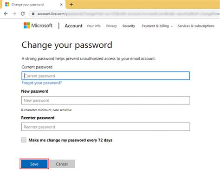Open a new tab with plus icon
220x171 pixels.
point(71,5)
